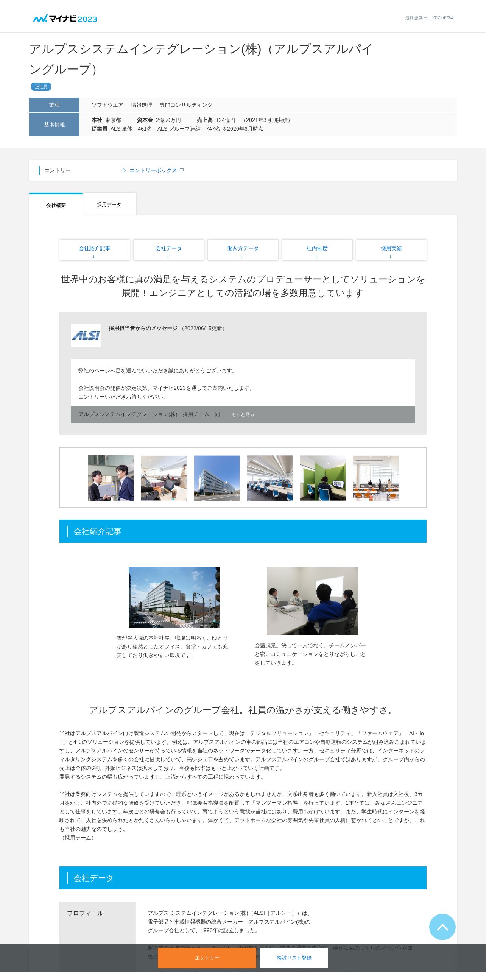This screenshot has height=972, width=486.
Task: Click the 会社データ blue section heading
Action: 243,878
